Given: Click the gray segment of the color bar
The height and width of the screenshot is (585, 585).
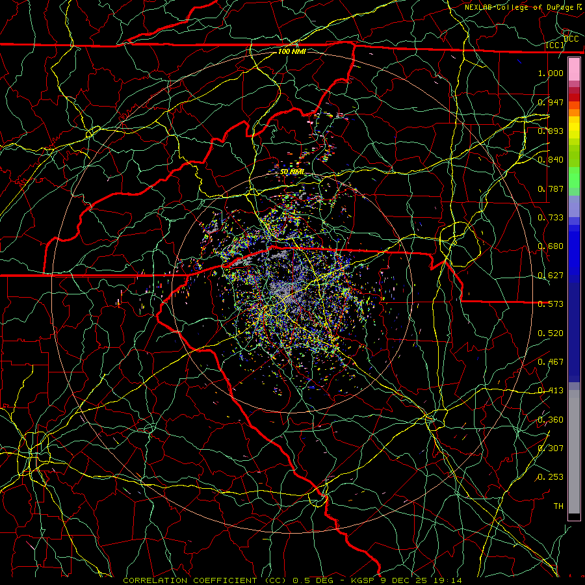Looking at the screenshot, I should tap(574, 452).
